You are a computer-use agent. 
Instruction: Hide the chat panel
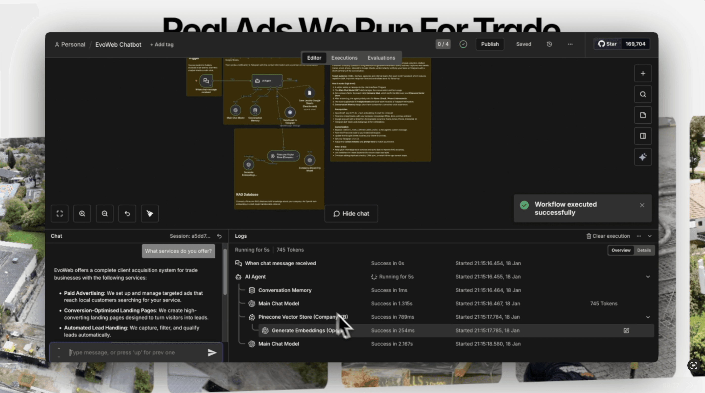[x=351, y=213]
